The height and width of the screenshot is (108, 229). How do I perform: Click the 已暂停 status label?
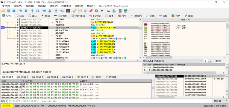pos(7,106)
